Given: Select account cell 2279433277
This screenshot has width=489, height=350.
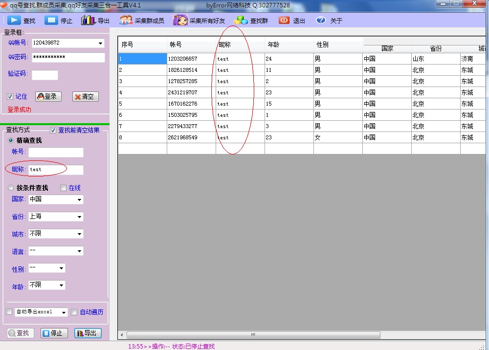Looking at the screenshot, I should click(191, 126).
